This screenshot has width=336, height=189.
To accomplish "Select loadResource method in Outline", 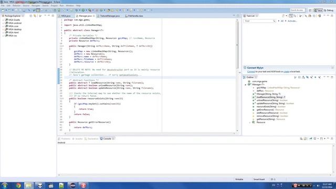I will [271, 97].
